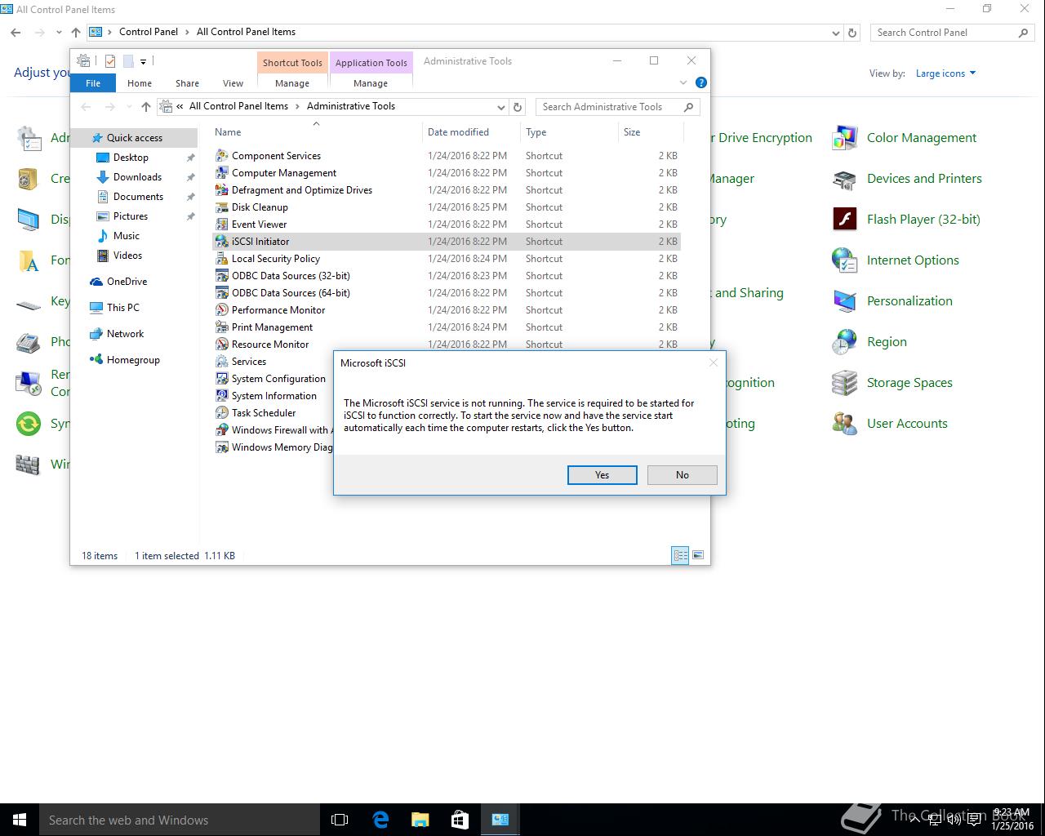Select the Performance Monitor icon
The height and width of the screenshot is (836, 1045).
pos(221,309)
